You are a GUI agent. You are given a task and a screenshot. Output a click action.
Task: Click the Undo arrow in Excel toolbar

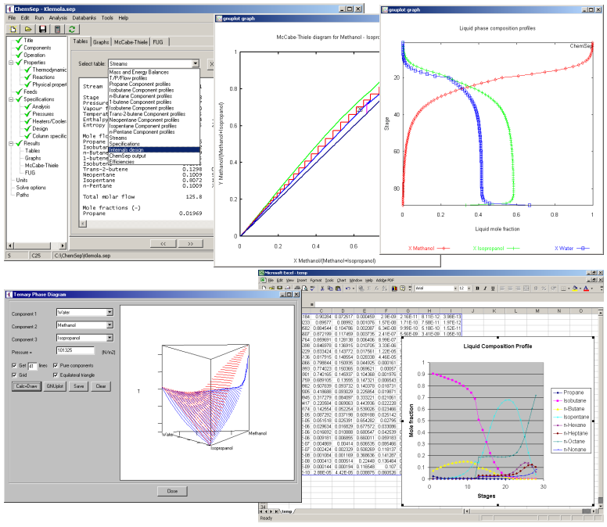click(348, 289)
